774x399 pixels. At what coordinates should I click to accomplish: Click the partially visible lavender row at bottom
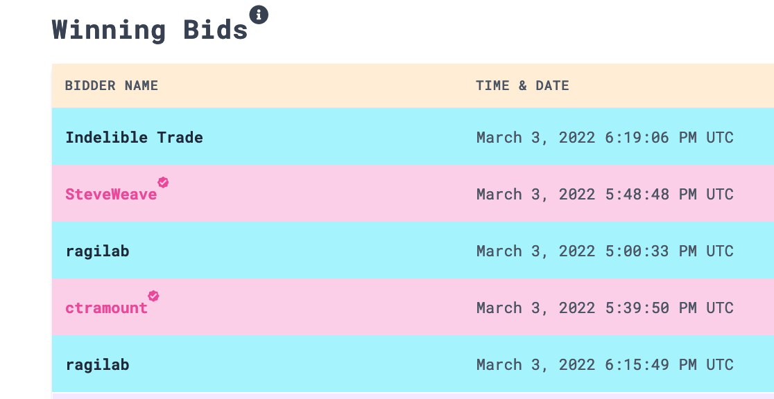coord(413,396)
